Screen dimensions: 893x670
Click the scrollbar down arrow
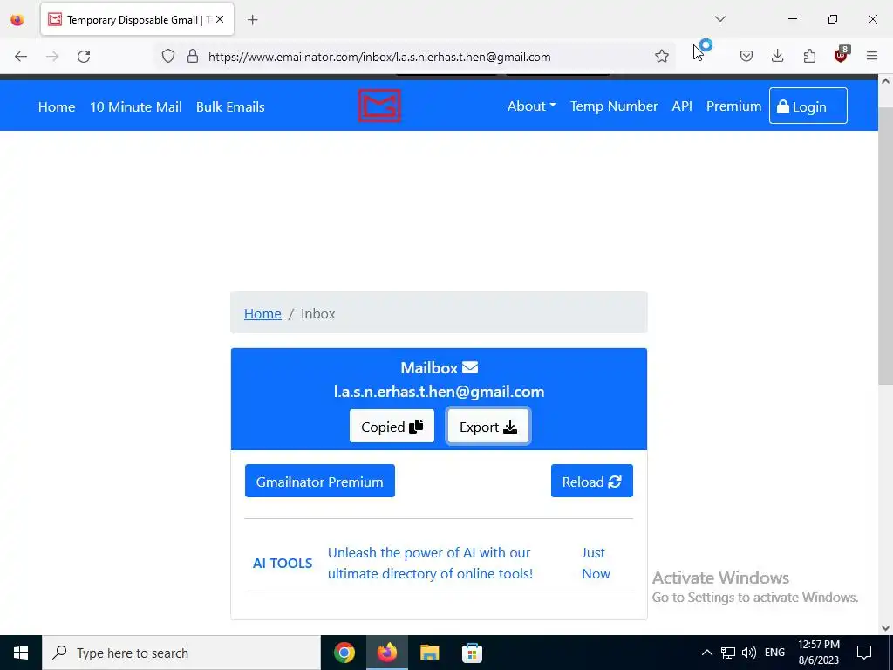885,628
